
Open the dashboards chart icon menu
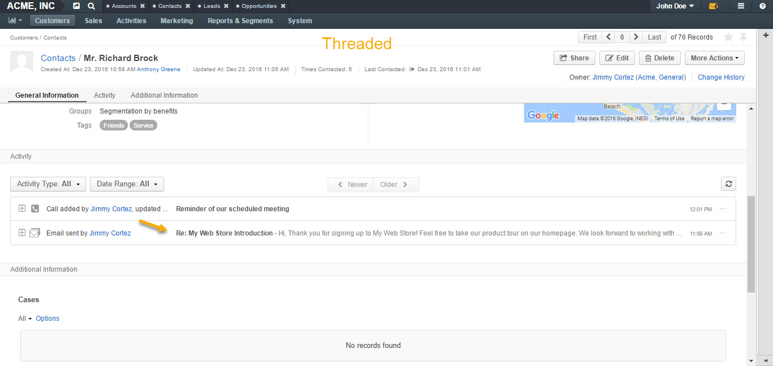[x=15, y=21]
